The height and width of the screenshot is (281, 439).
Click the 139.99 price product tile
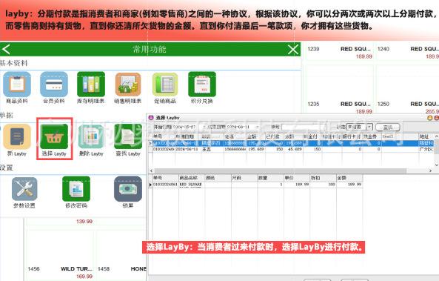(x=60, y=222)
